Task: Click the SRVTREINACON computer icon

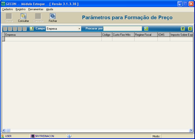Action: 32,136
